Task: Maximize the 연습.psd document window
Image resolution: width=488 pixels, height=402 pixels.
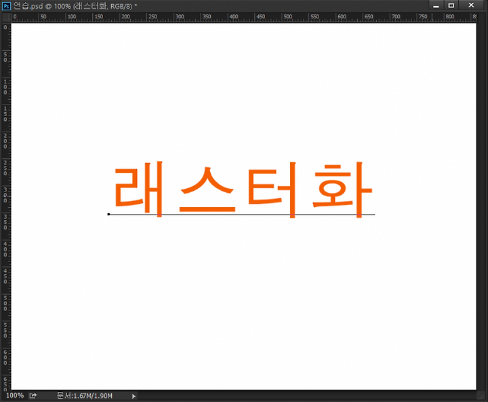Action: [x=451, y=5]
